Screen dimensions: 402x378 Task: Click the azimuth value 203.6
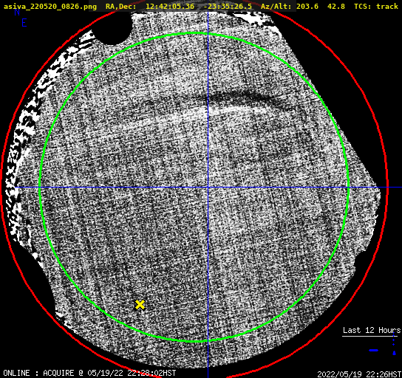[x=307, y=7]
